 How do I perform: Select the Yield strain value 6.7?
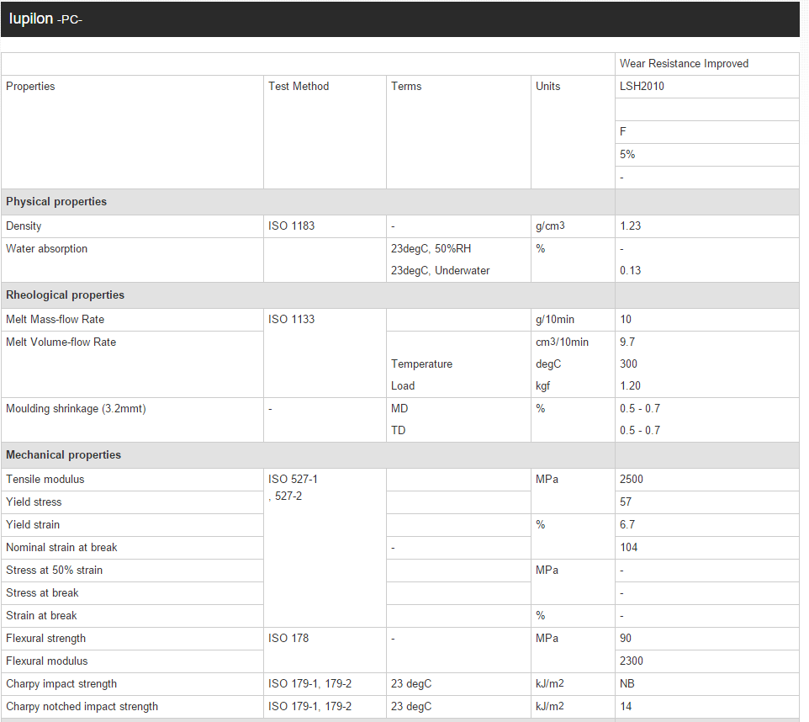[627, 525]
